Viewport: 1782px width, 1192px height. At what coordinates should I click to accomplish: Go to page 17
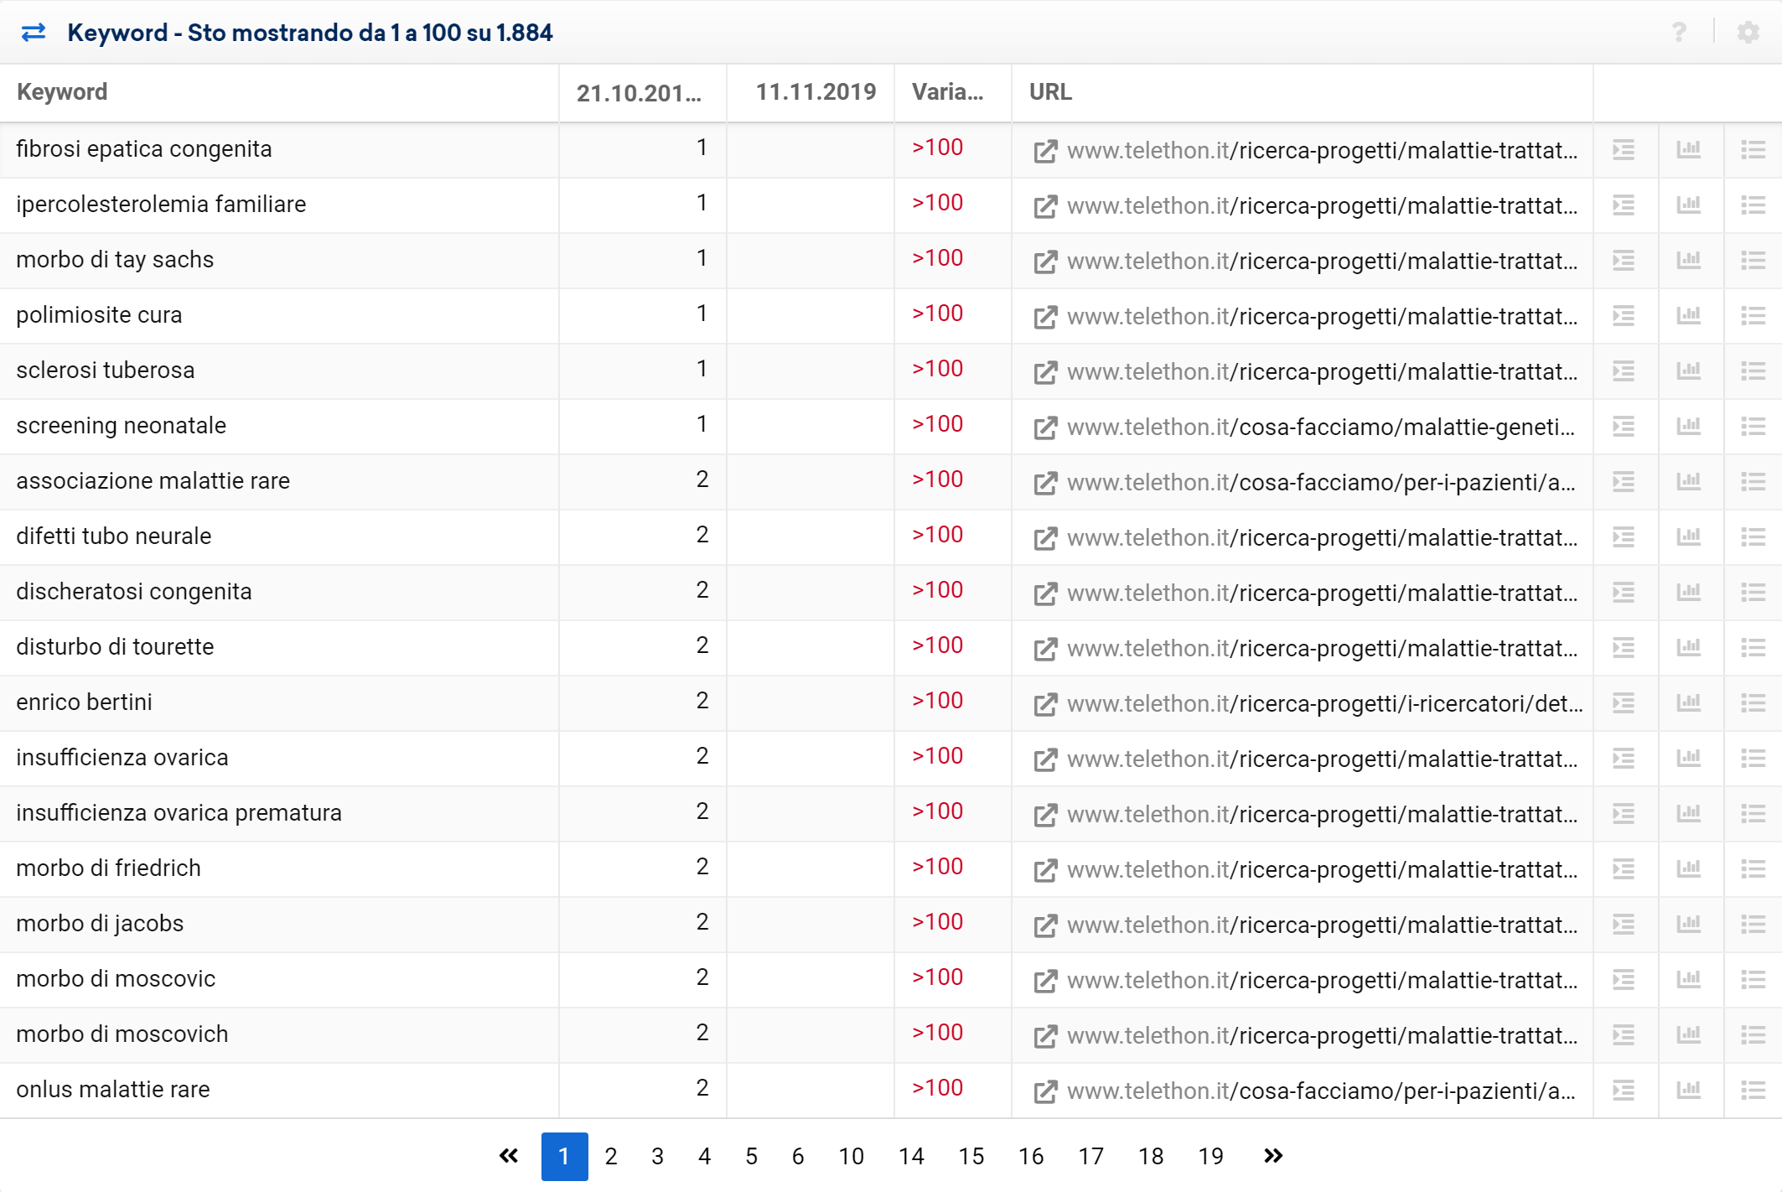pos(1091,1157)
